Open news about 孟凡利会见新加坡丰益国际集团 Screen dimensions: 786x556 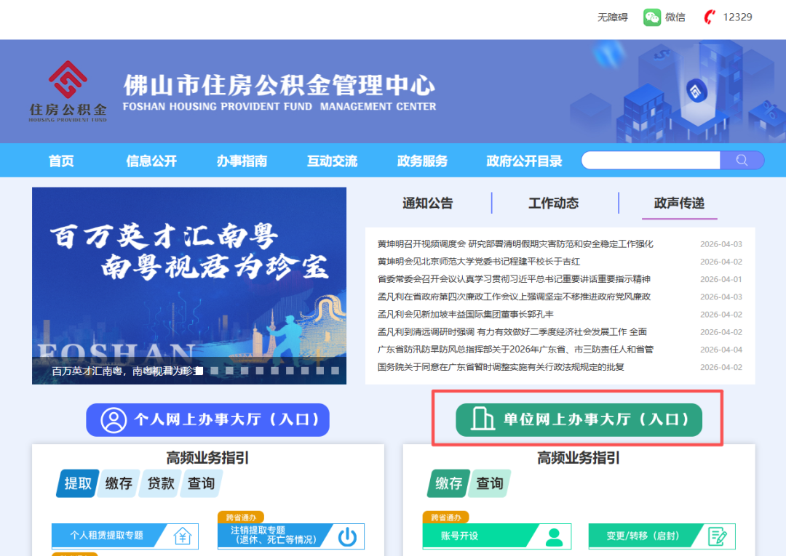466,315
